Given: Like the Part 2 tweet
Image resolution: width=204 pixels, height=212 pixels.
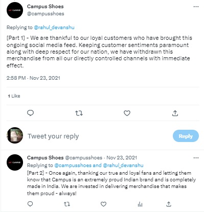Looking at the screenshot, I should pos(103,204).
